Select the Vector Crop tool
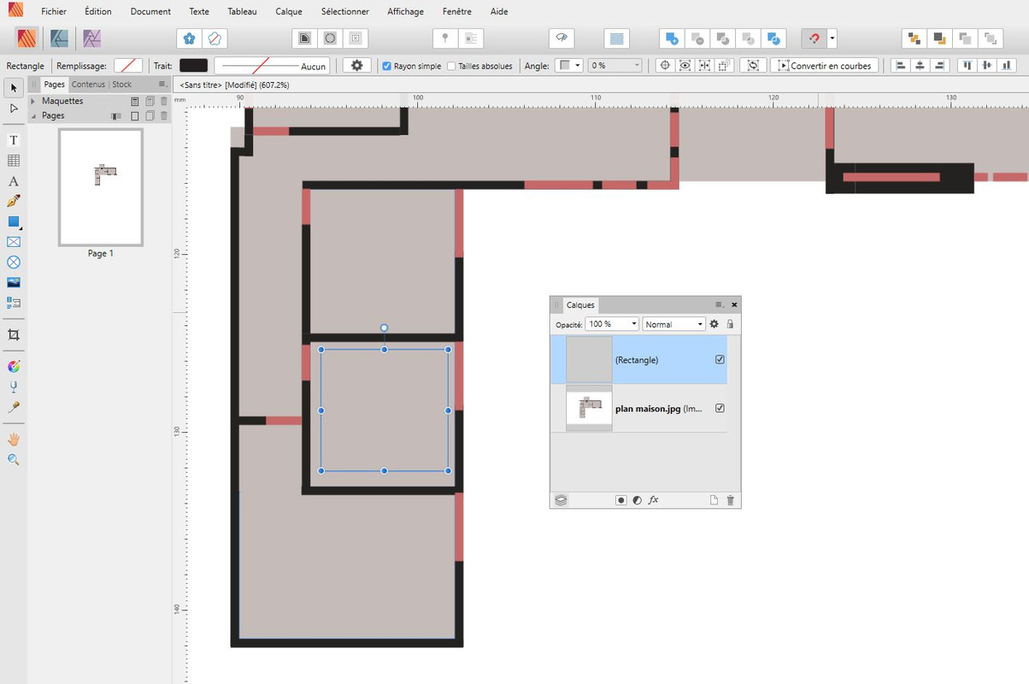1029x684 pixels. point(14,335)
